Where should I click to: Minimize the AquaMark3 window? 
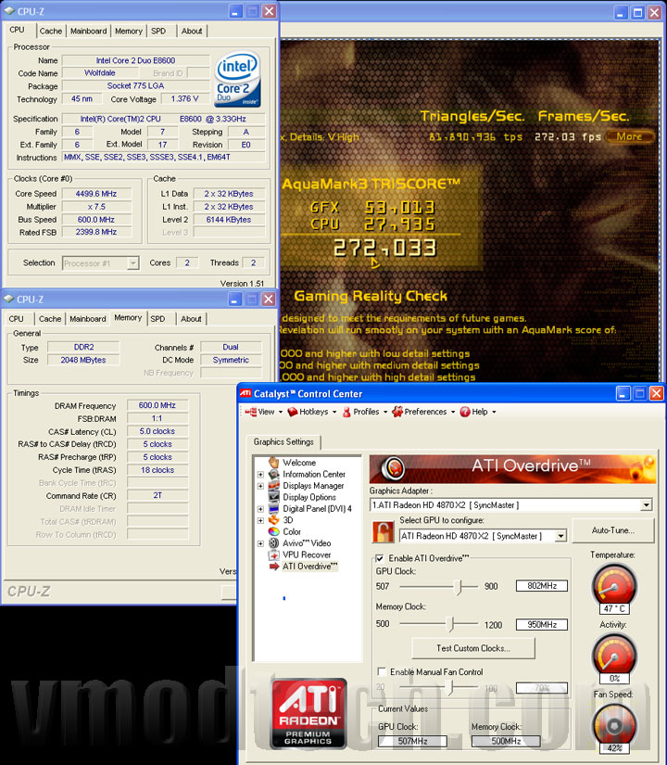click(620, 13)
